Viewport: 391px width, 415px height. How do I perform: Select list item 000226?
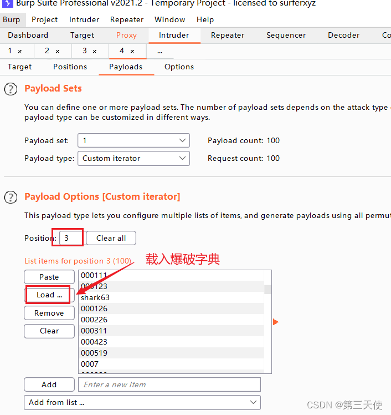click(x=171, y=320)
